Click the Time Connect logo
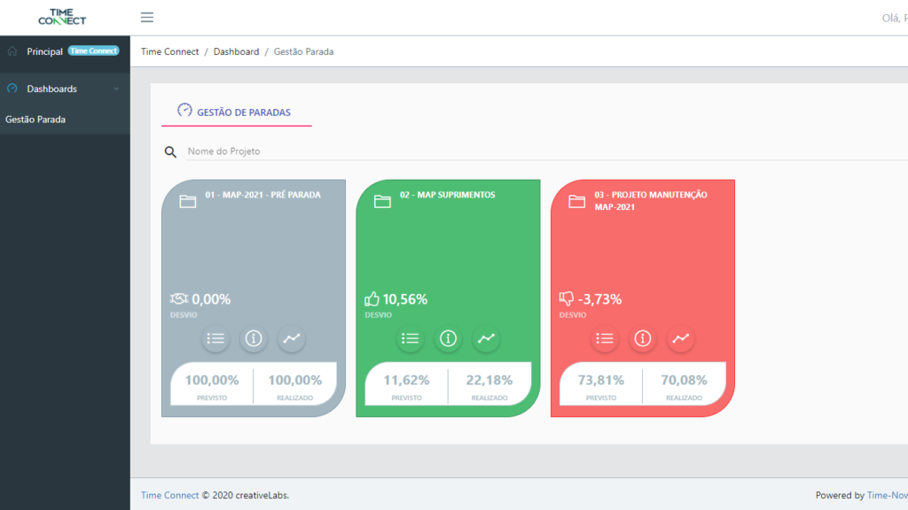This screenshot has height=510, width=908. pos(61,16)
